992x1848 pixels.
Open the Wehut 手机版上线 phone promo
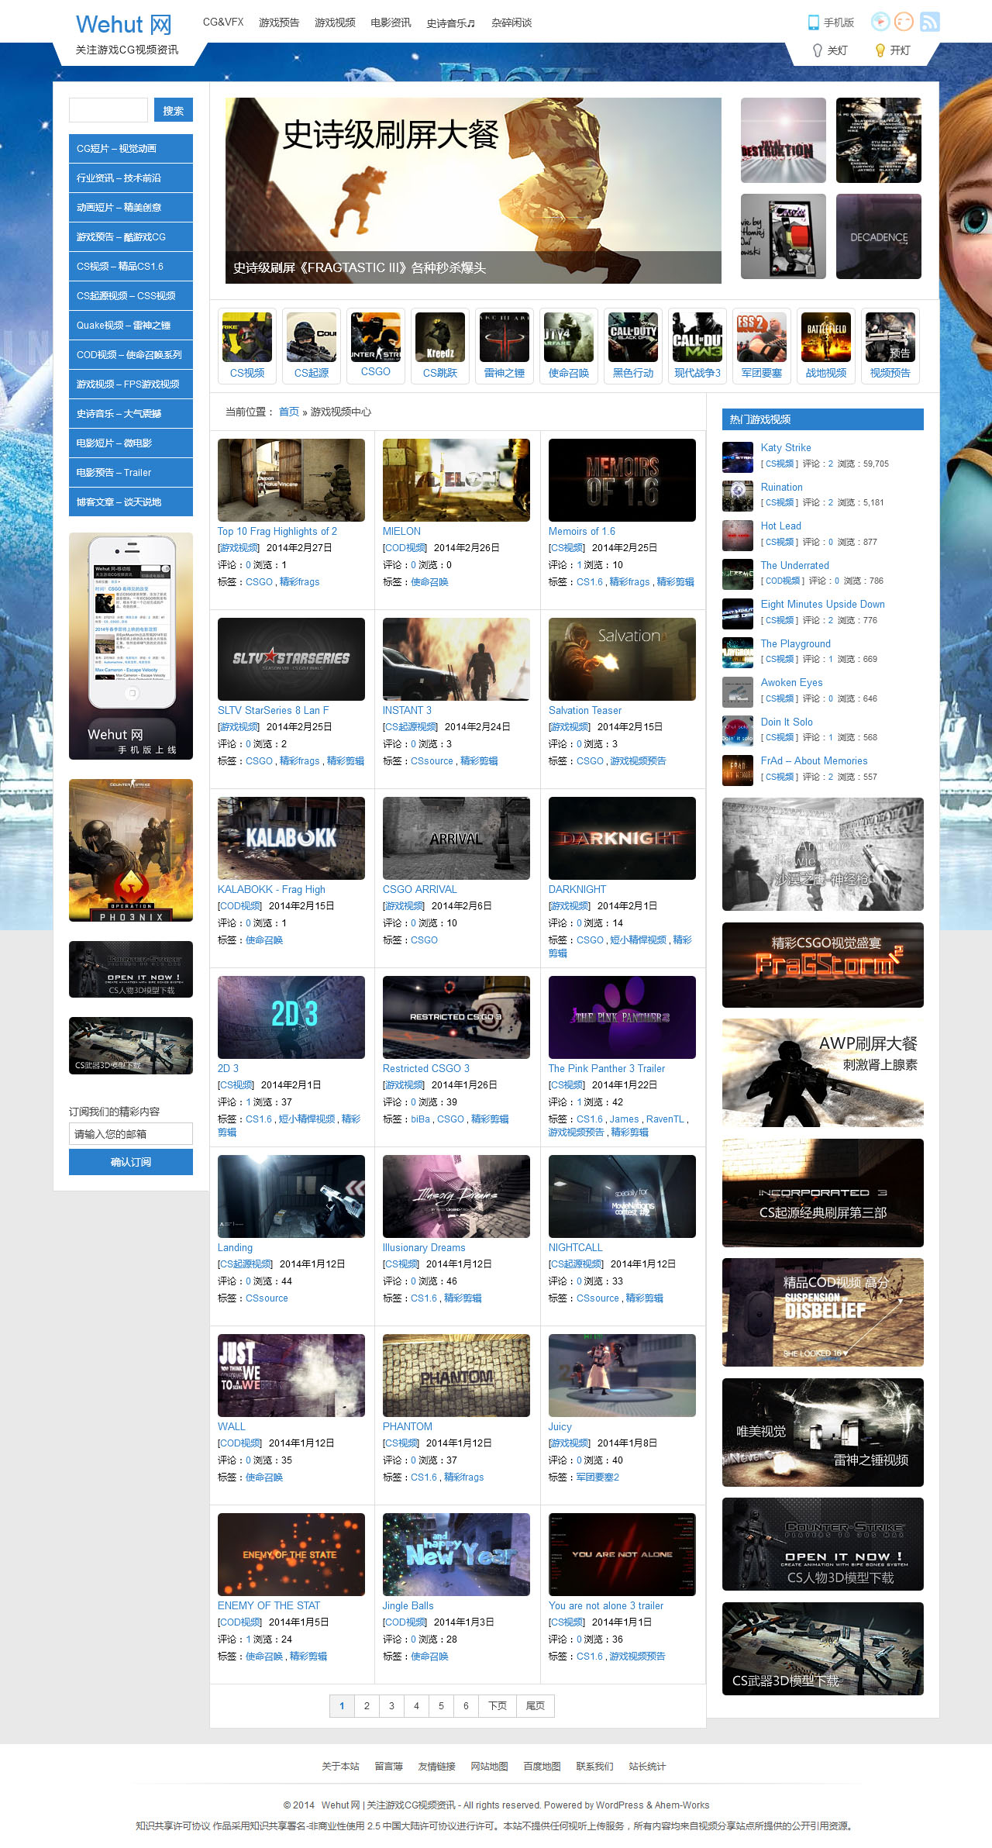pos(131,646)
